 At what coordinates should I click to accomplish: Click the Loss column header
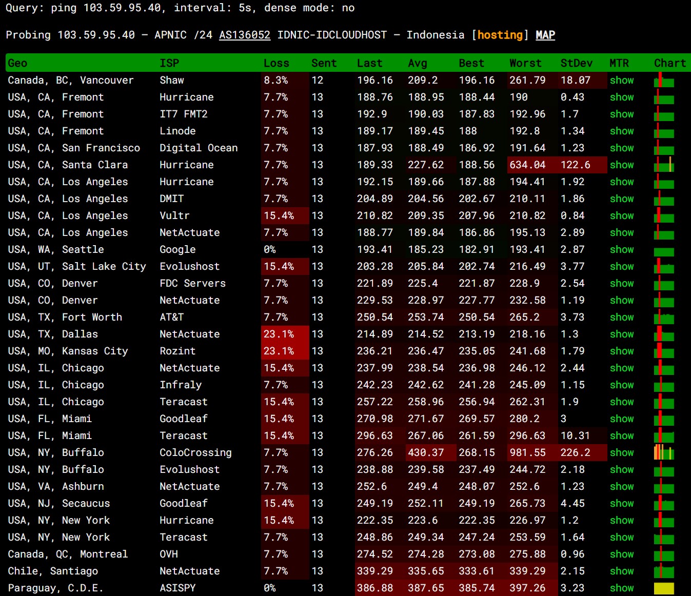[277, 63]
